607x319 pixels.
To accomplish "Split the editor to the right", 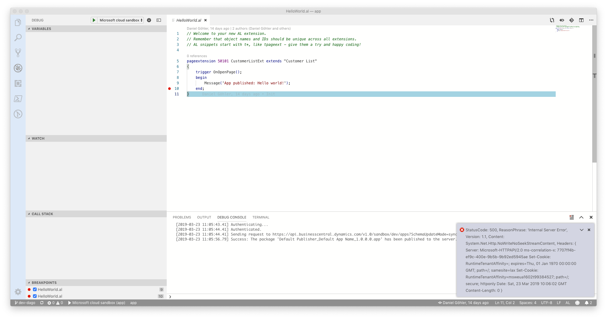I will coord(581,20).
